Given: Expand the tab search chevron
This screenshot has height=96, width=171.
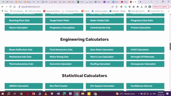Looking at the screenshot, I should (x=151, y=2).
